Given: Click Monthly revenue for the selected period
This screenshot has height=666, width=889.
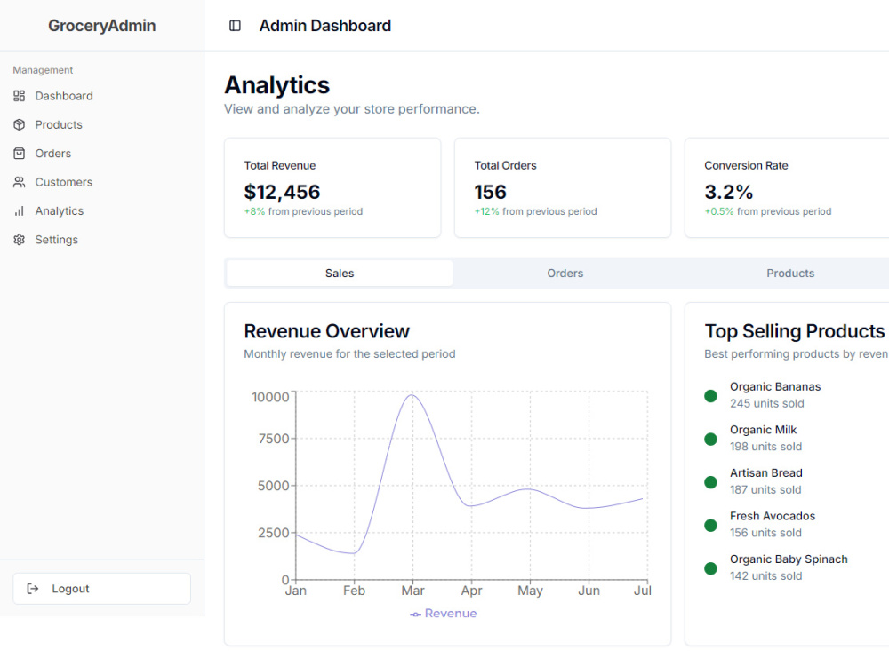Looking at the screenshot, I should click(349, 354).
